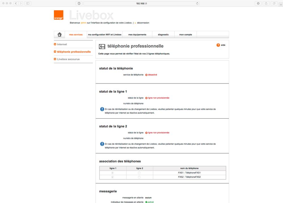Open a new tab with plus button

coord(281,5)
